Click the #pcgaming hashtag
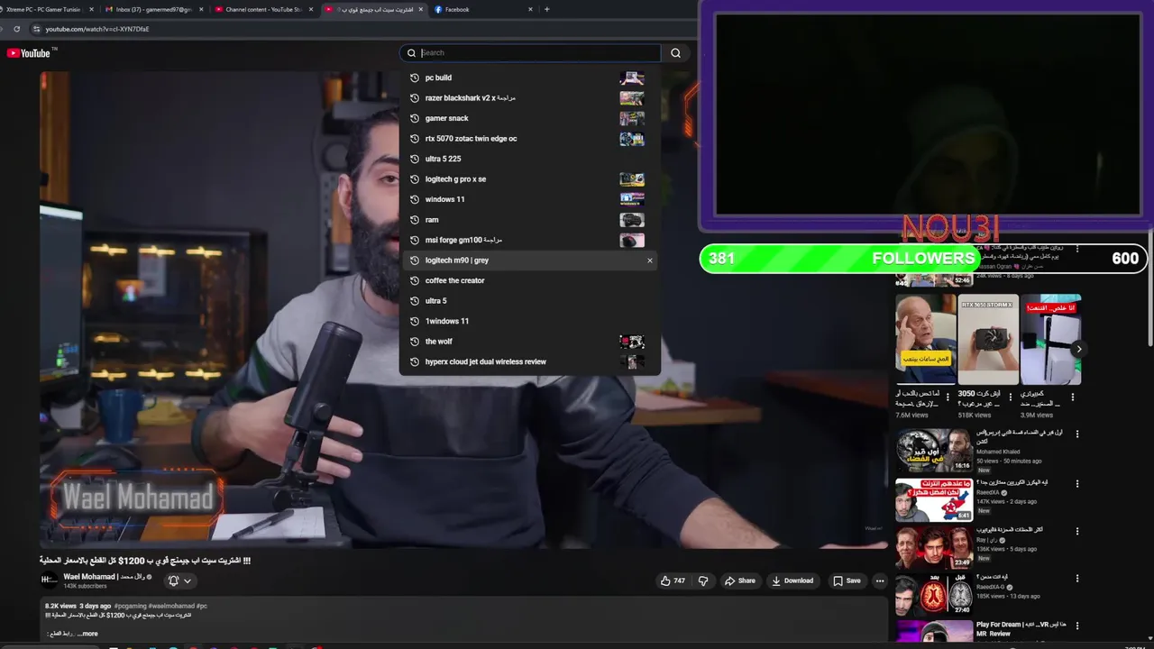This screenshot has height=649, width=1154. click(130, 606)
